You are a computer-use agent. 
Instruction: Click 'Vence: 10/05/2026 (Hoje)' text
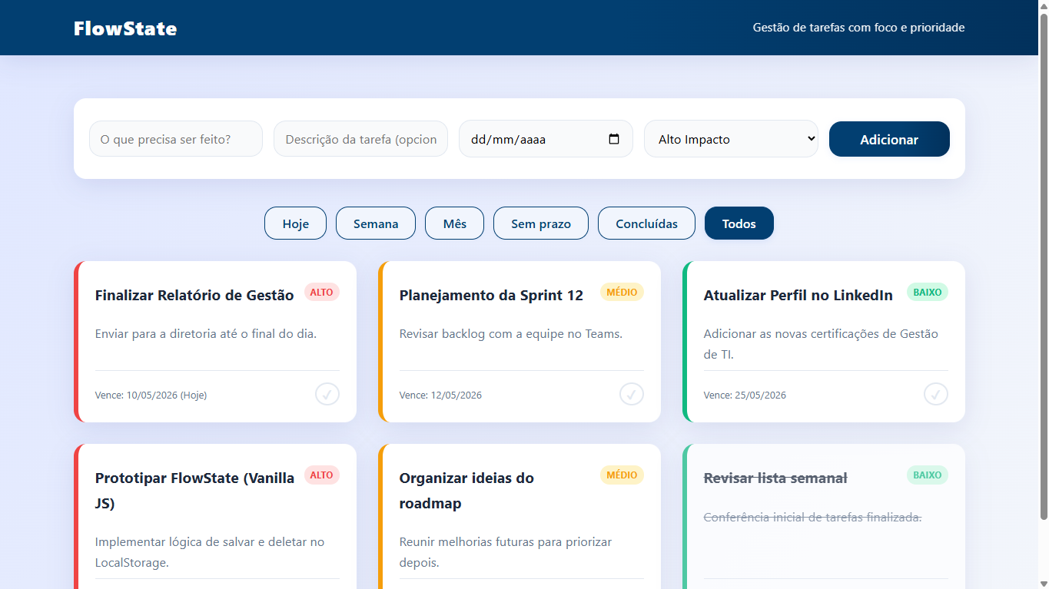151,395
